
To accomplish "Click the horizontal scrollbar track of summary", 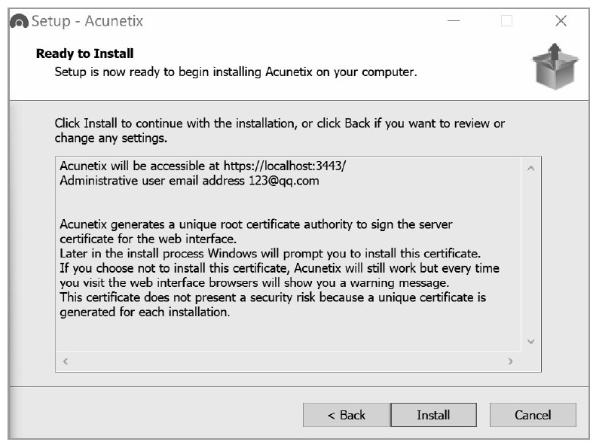I will point(288,361).
